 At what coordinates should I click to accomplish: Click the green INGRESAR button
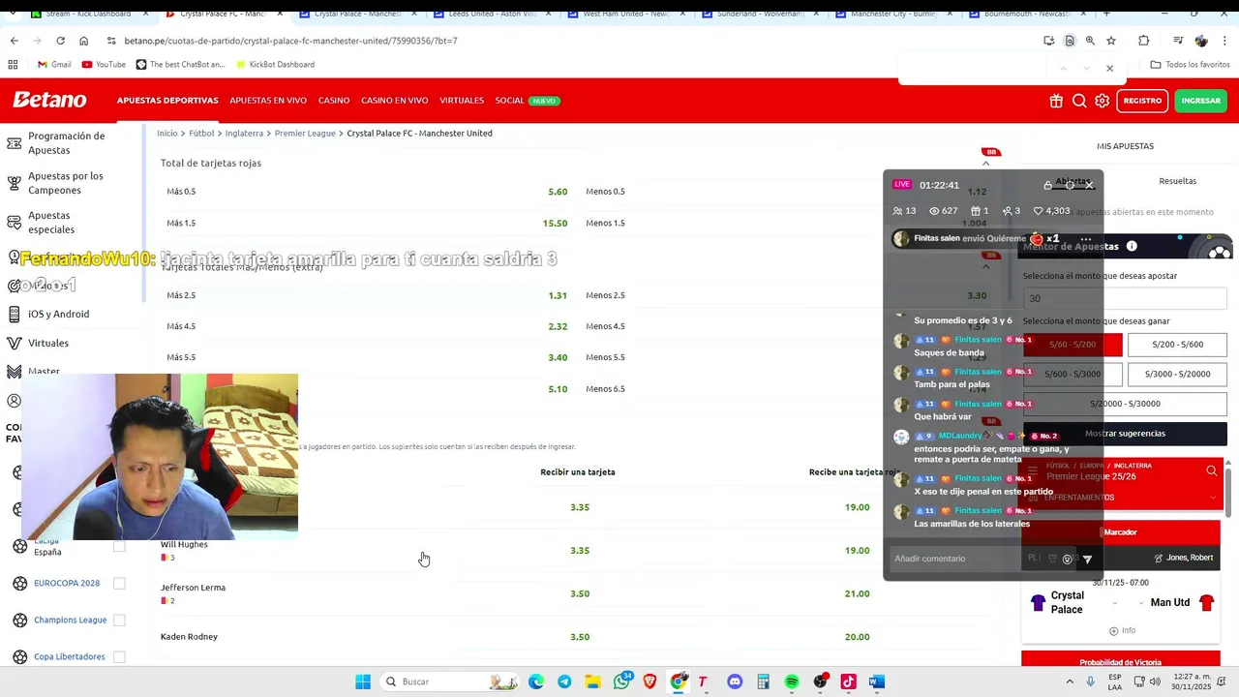[x=1200, y=101]
